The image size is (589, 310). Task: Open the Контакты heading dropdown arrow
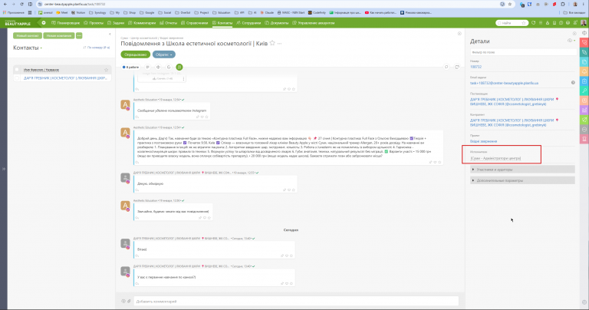coord(41,48)
